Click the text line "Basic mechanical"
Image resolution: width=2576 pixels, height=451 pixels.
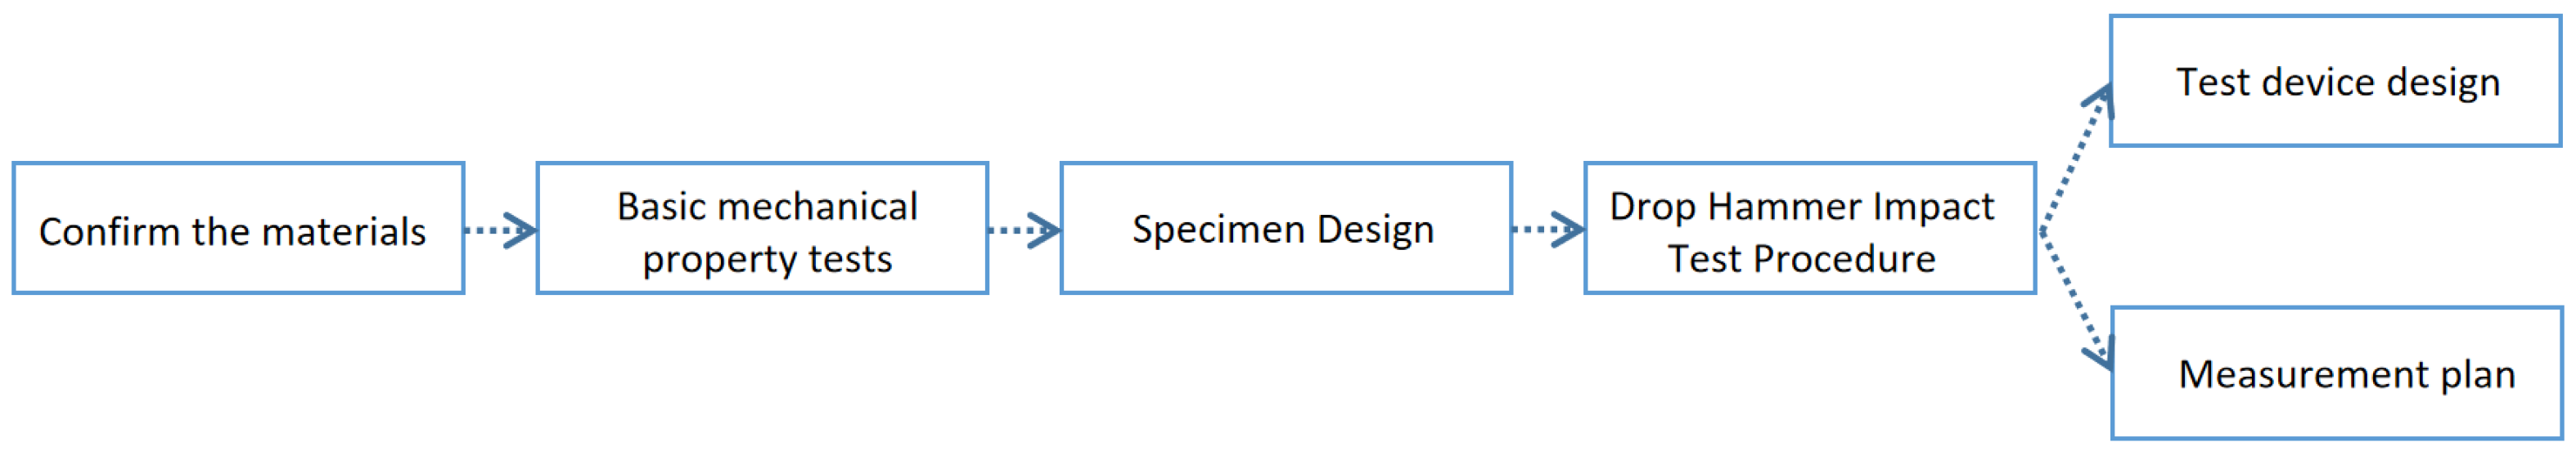click(x=767, y=207)
